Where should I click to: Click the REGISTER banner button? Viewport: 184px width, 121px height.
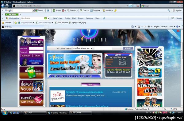click(32, 62)
